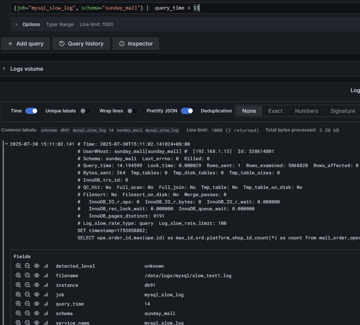Image resolution: width=360 pixels, height=325 pixels.
Task: Show detected_level field with eye icon
Action: [37, 266]
